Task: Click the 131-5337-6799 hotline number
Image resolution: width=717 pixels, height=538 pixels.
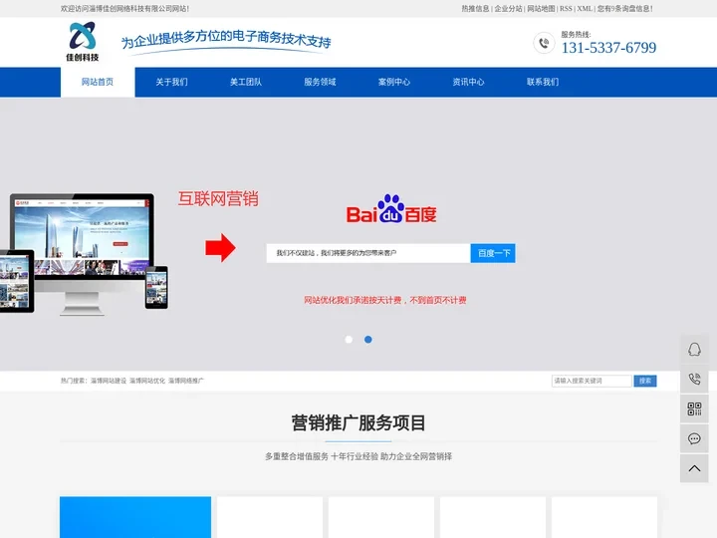Action: [608, 48]
